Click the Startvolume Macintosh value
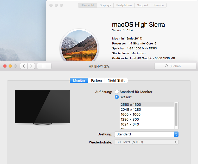Image resolution: width=198 pixels, height=164 pixels. pos(138,53)
